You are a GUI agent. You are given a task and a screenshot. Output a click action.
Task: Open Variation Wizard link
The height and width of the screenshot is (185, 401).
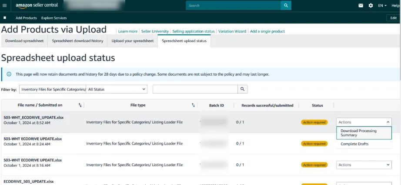(x=232, y=31)
